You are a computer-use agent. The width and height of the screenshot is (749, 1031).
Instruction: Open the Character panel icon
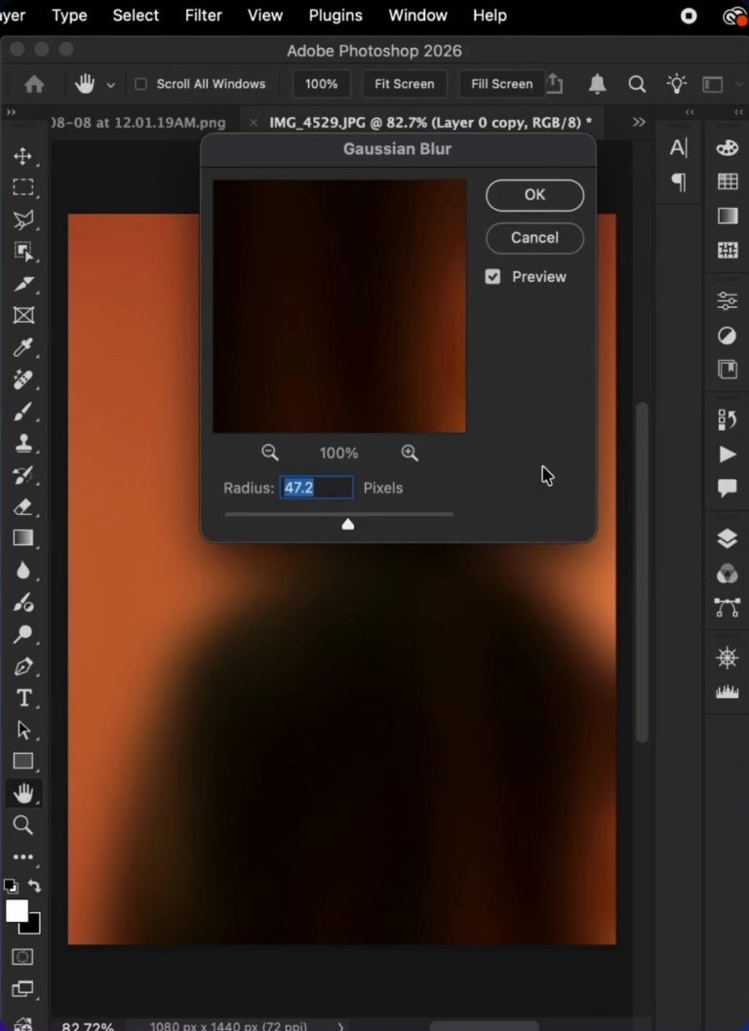coord(678,148)
